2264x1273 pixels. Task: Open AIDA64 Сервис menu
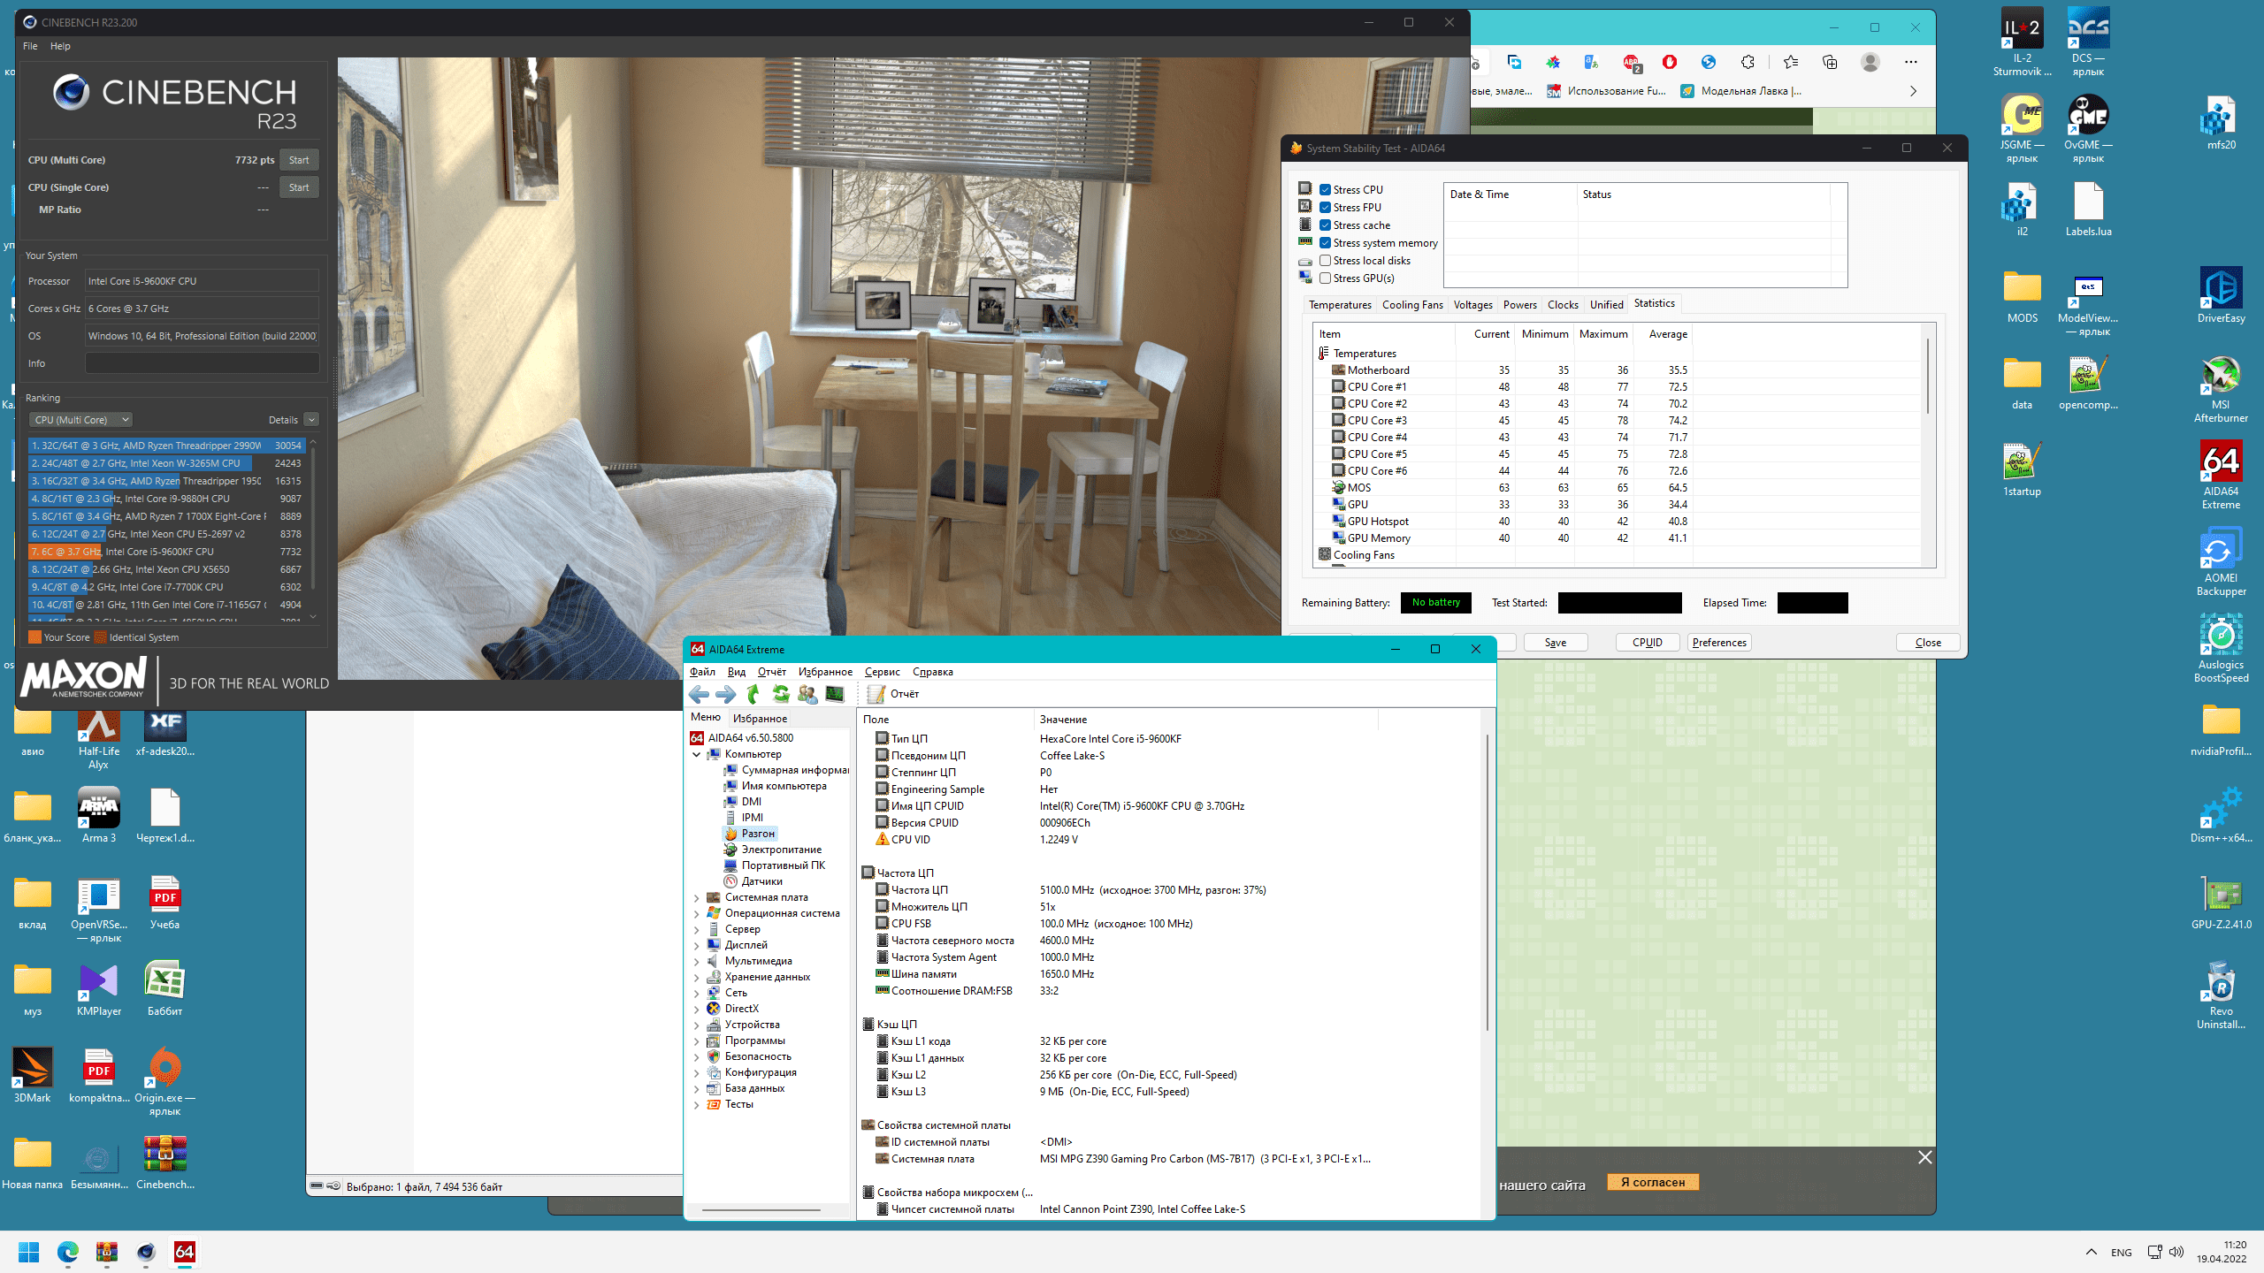pos(882,672)
